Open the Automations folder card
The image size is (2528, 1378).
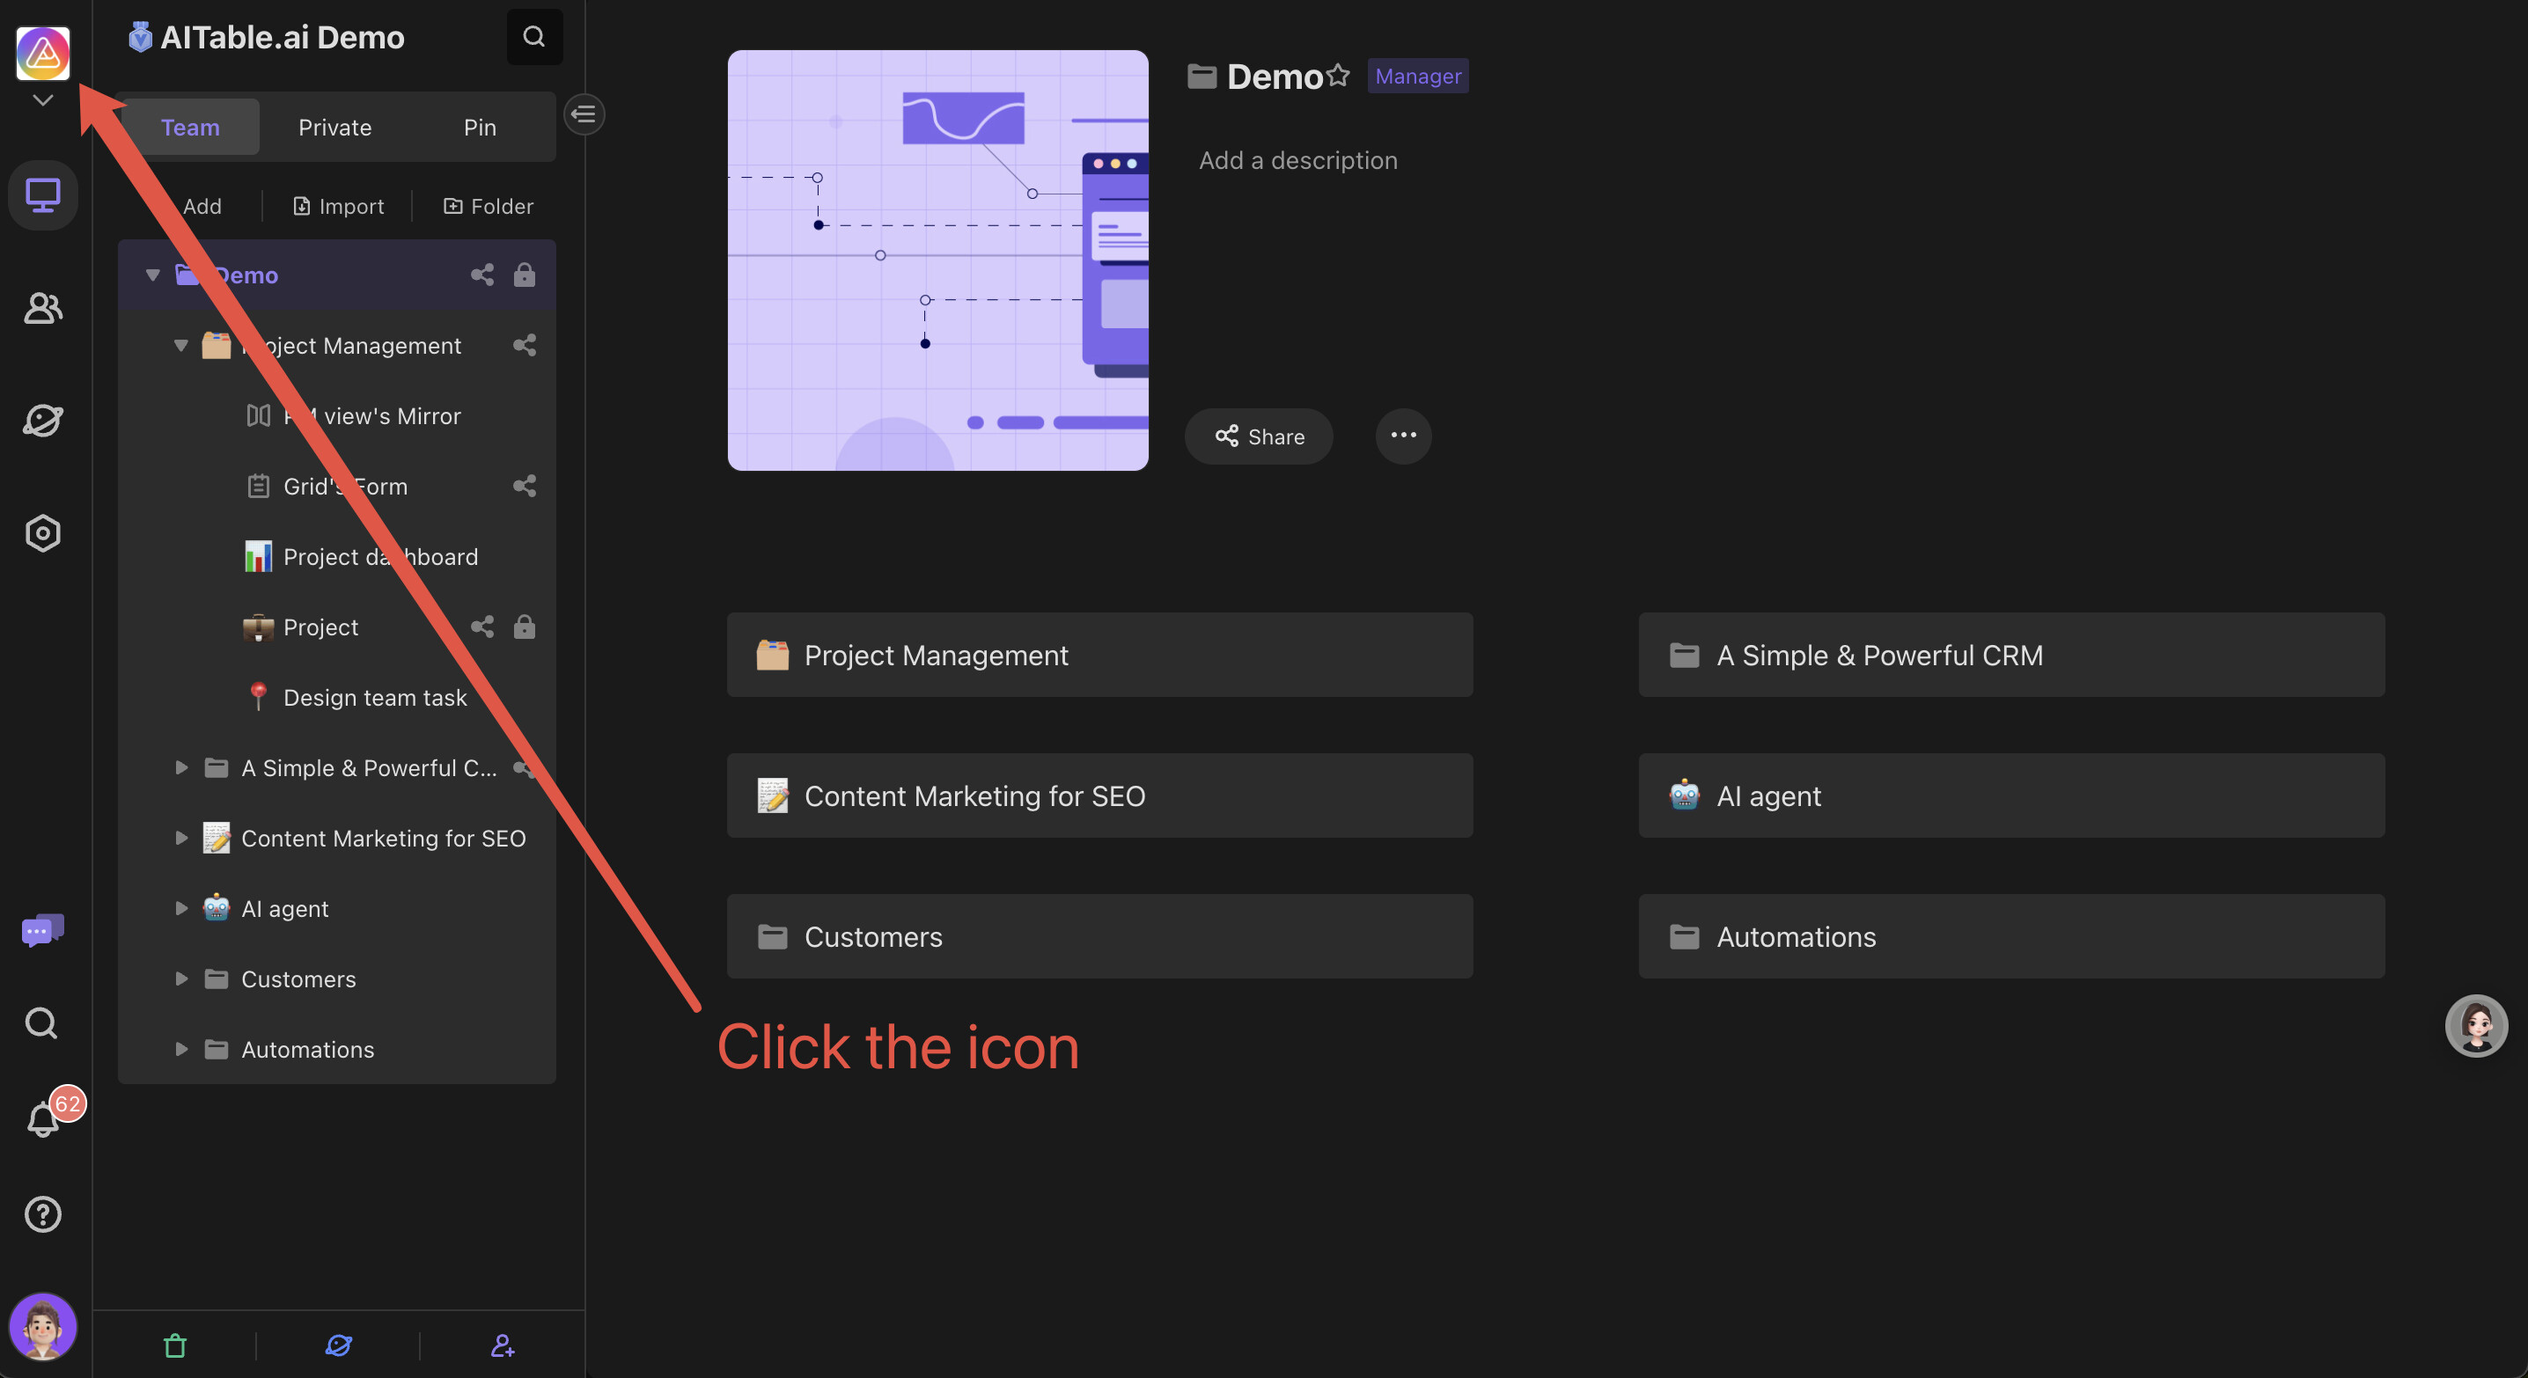(2010, 935)
